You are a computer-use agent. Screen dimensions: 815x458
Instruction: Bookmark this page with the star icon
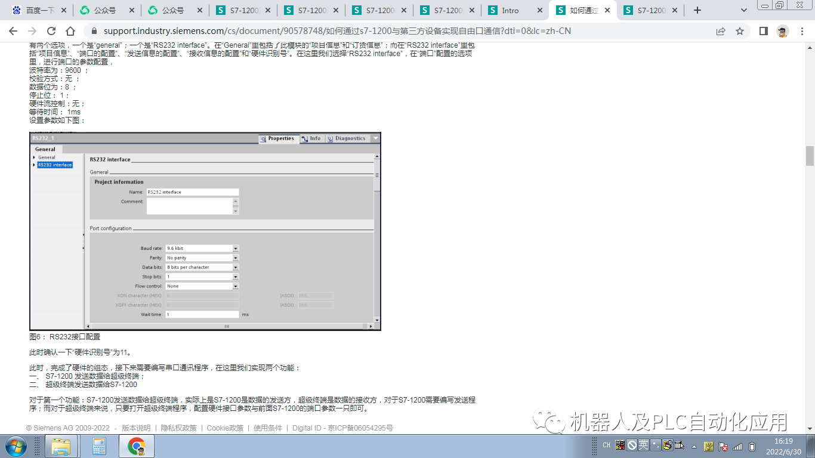click(x=740, y=31)
